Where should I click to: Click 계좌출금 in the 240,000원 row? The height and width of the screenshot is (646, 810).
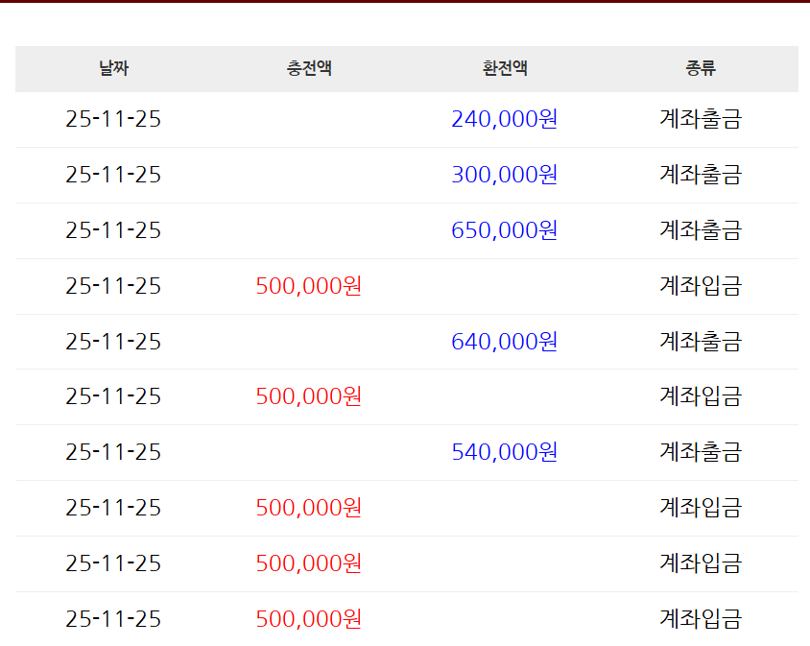point(701,119)
